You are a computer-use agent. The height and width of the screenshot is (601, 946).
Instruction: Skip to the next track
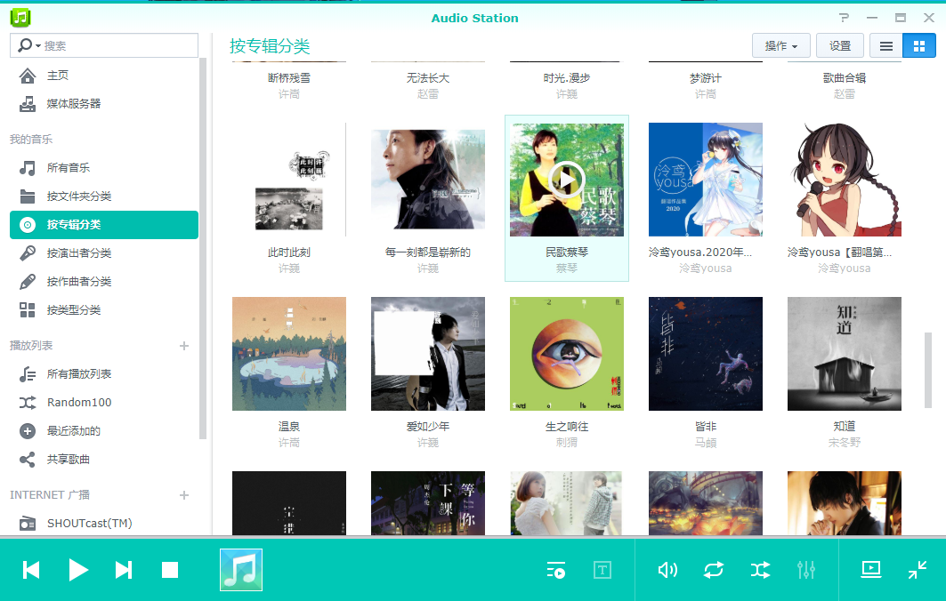124,570
